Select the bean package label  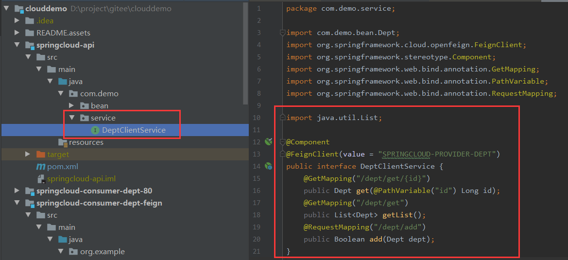(x=100, y=106)
